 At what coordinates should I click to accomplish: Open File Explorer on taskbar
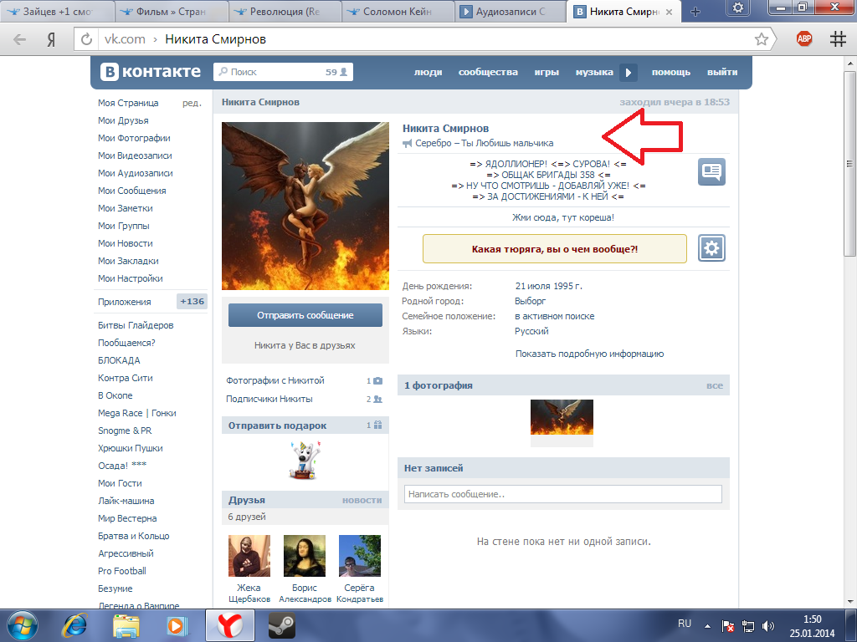[x=126, y=625]
